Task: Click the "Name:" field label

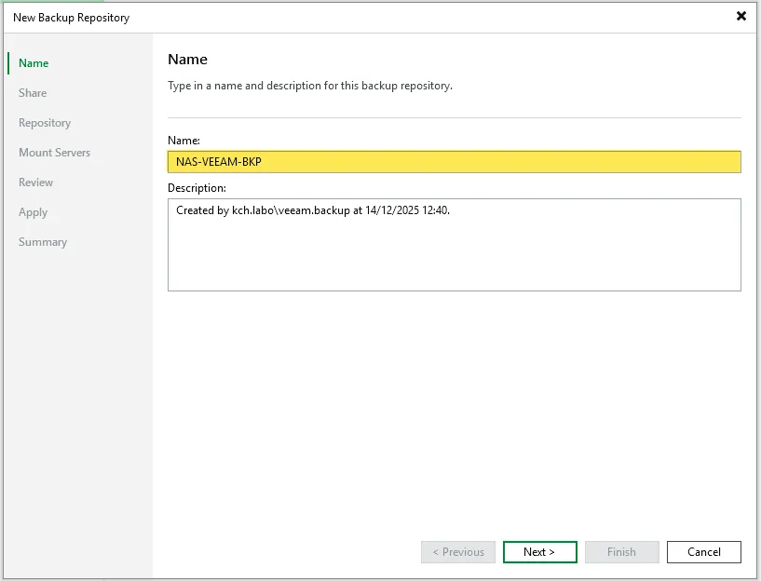Action: click(x=183, y=141)
